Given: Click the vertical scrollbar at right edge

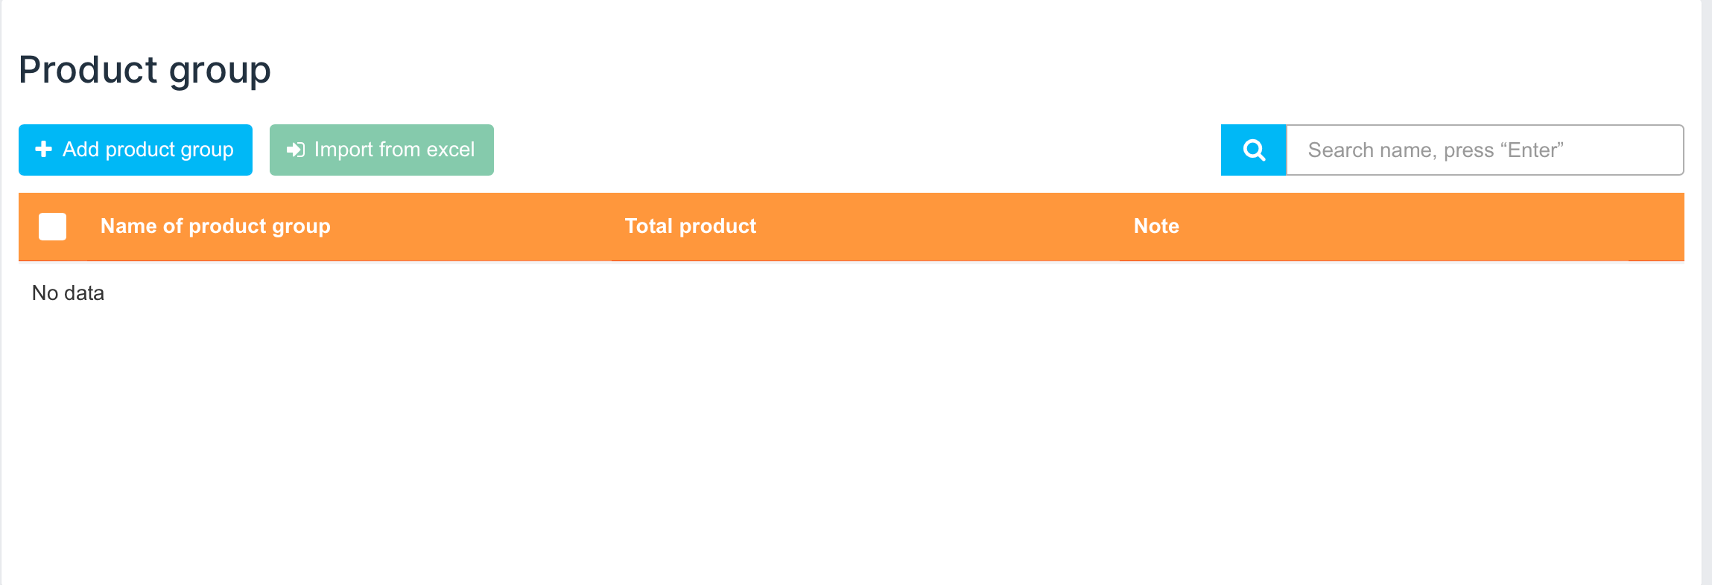Looking at the screenshot, I should click(x=1706, y=298).
